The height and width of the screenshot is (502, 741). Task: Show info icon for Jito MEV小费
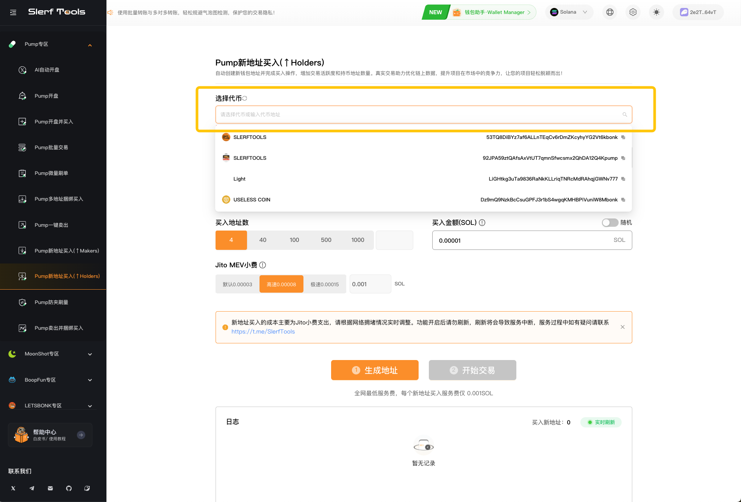[263, 265]
